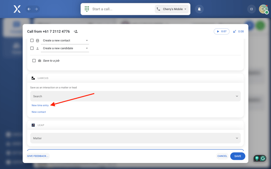Expand the LEAP Matter dropdown
The height and width of the screenshot is (169, 271).
pyautogui.click(x=135, y=138)
